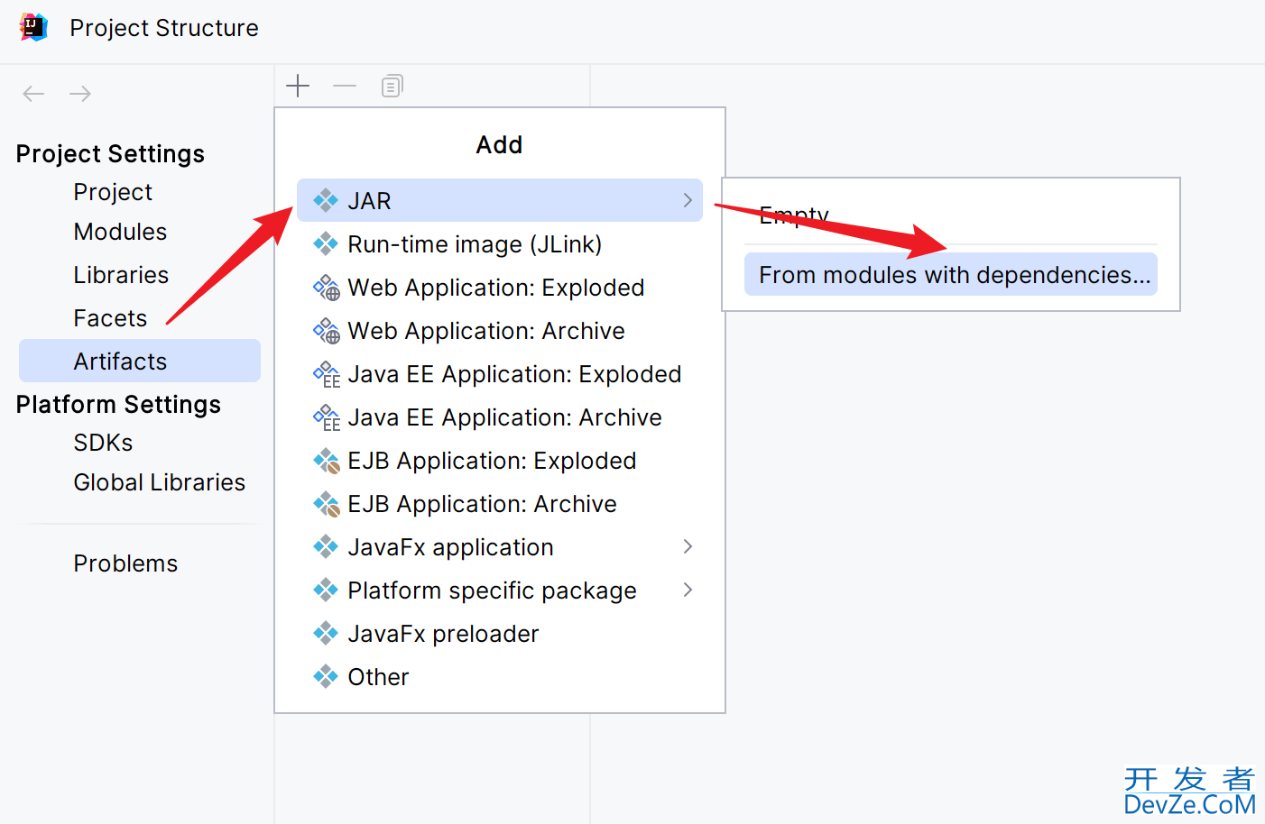Open Project settings page

(113, 192)
